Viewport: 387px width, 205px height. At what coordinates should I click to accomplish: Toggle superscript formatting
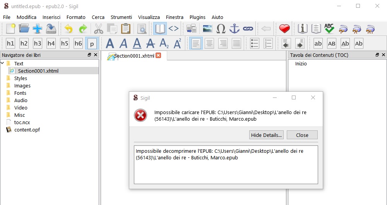coord(178,43)
